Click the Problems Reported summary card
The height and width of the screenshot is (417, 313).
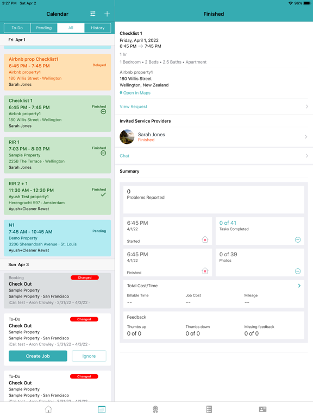tap(214, 199)
